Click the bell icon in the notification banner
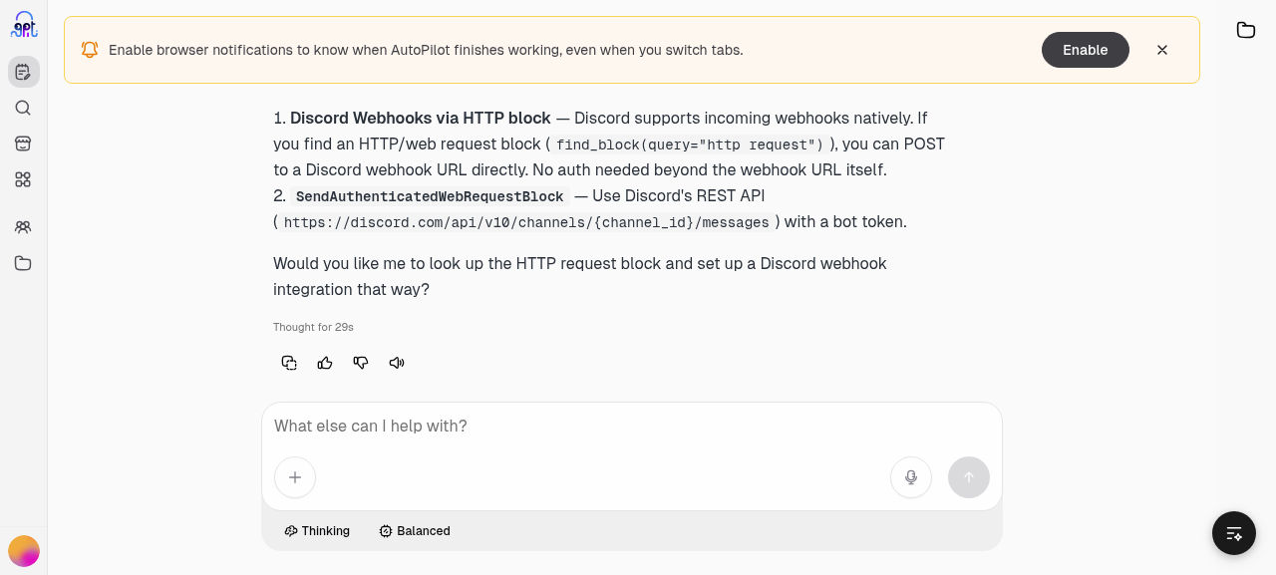Screen dimensions: 1276x575 point(90,50)
